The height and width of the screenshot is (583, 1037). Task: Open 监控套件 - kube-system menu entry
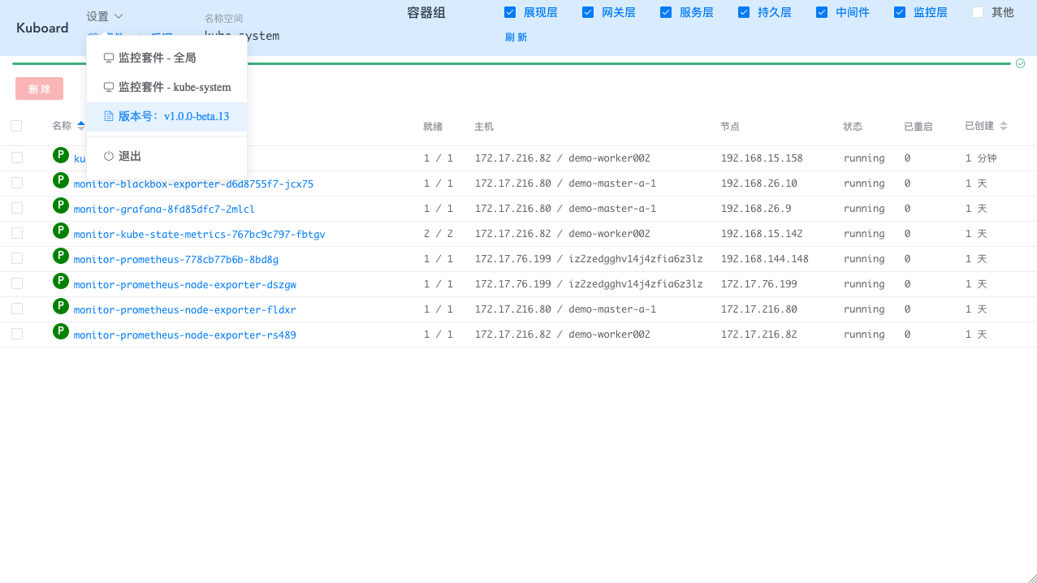pos(174,87)
